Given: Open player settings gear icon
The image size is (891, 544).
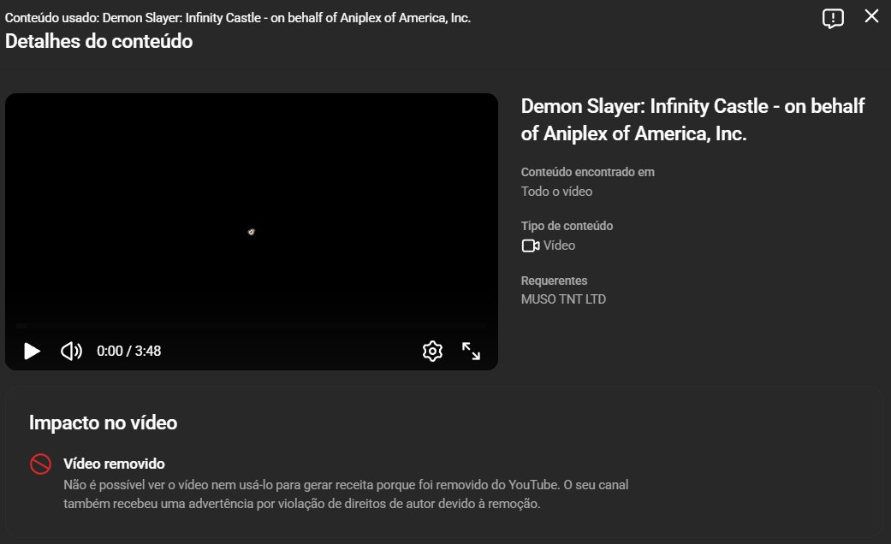Looking at the screenshot, I should pos(432,351).
